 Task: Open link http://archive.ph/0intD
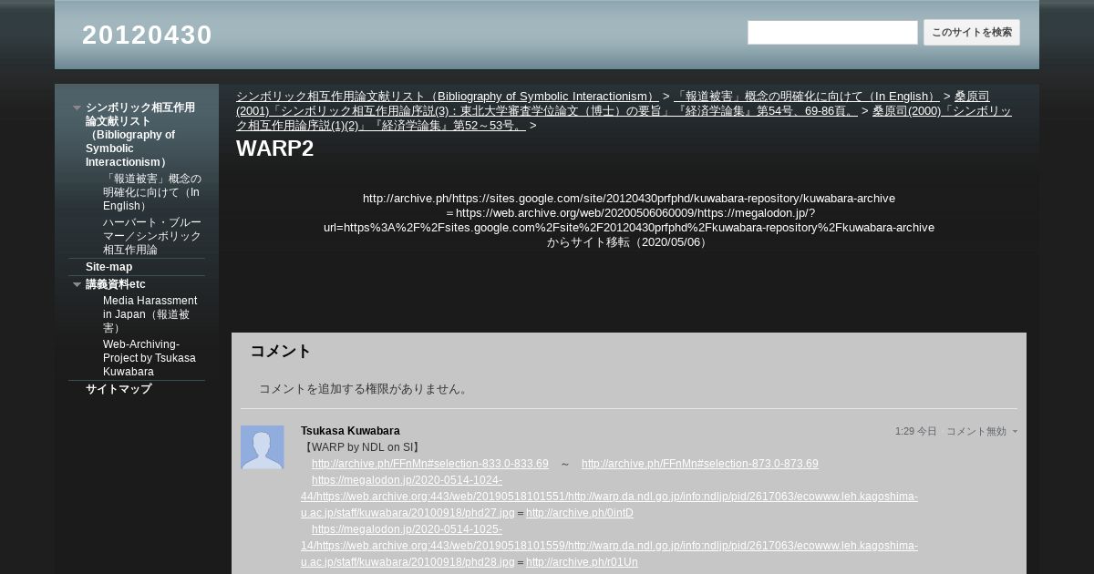[580, 513]
